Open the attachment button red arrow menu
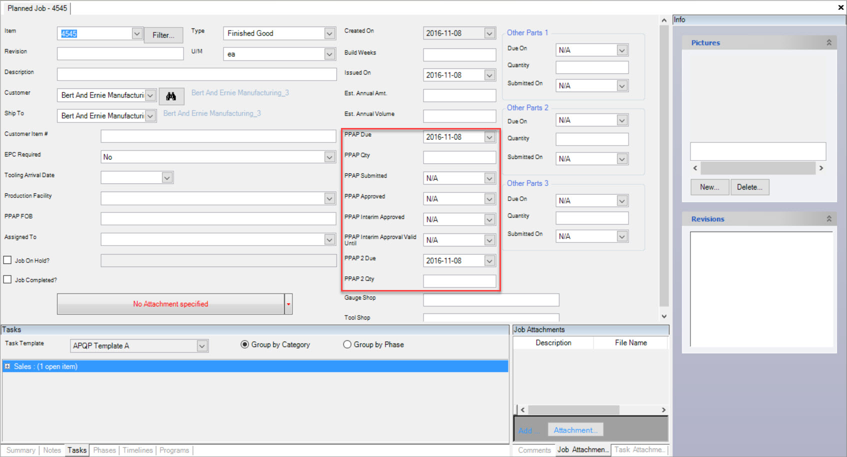 tap(288, 304)
